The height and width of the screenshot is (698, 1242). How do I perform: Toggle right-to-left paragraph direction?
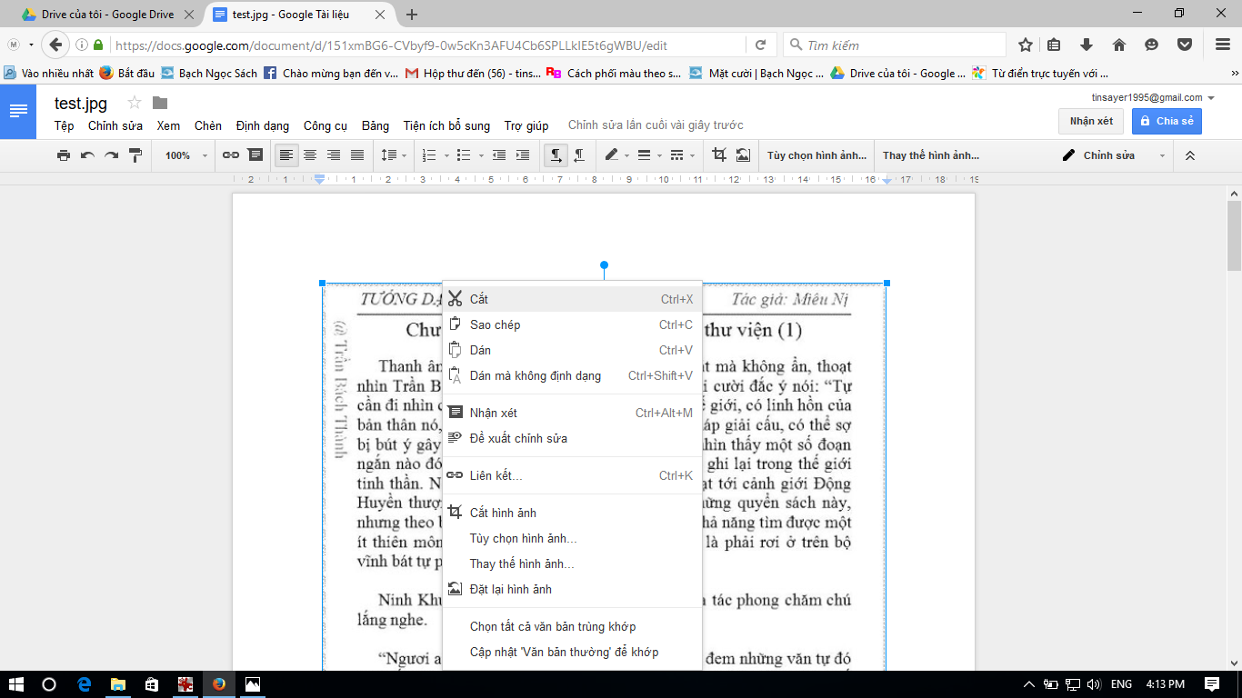click(x=578, y=155)
